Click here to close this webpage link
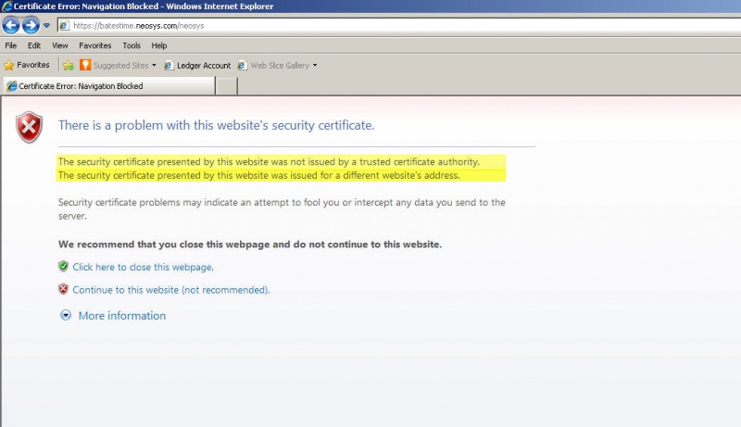The width and height of the screenshot is (741, 427). 143,267
